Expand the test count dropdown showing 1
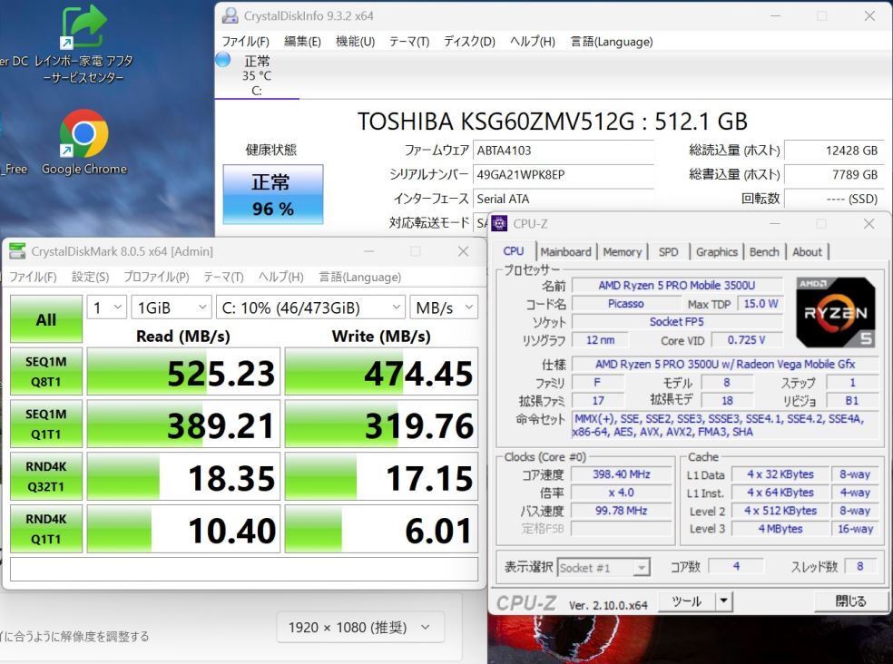Screen dimensions: 893x664 tap(106, 308)
